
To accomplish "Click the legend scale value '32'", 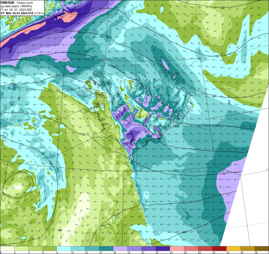I will [x=228, y=252].
